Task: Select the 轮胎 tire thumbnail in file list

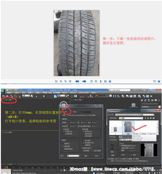Action: click(128, 128)
